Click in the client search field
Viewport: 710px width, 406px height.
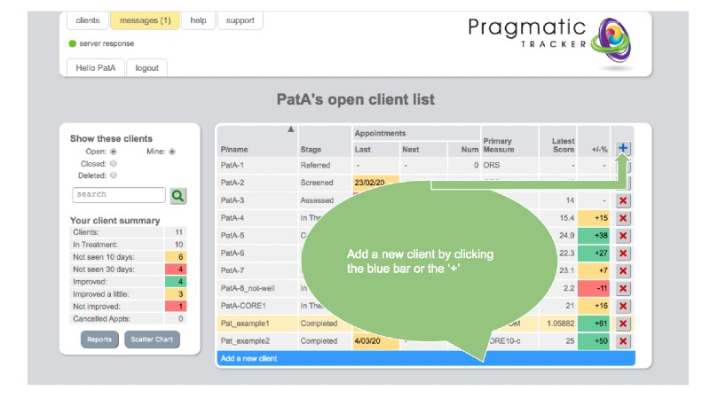(x=119, y=195)
